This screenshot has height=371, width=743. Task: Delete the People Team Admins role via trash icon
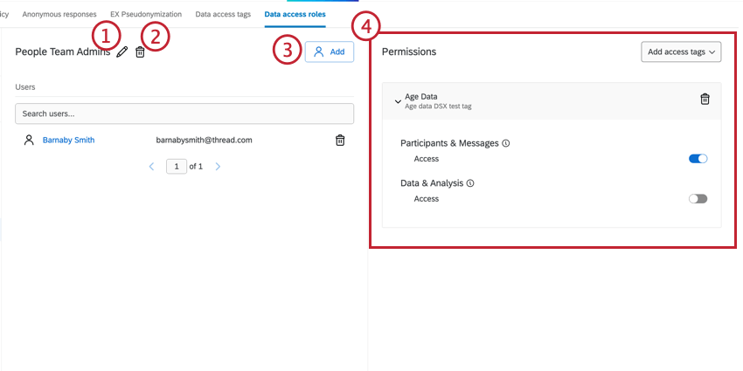pyautogui.click(x=140, y=52)
